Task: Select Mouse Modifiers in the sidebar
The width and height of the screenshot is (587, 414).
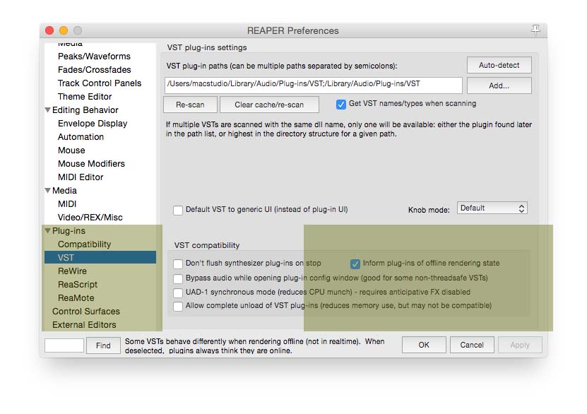Action: coord(91,164)
